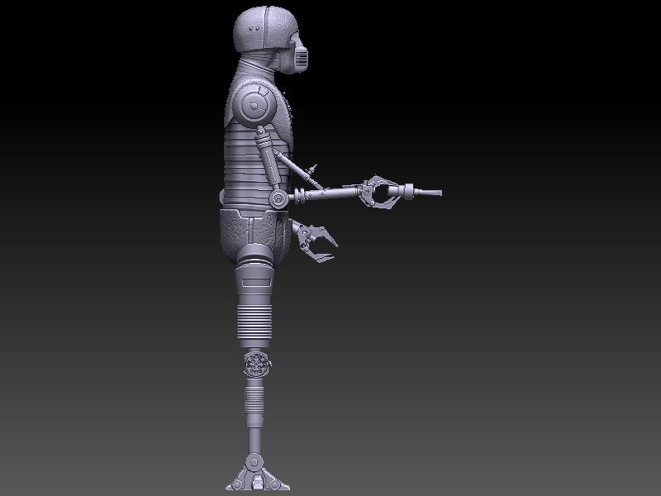Image resolution: width=661 pixels, height=496 pixels.
Task: Click the elbow joint disc on the arm
Action: pos(278,198)
